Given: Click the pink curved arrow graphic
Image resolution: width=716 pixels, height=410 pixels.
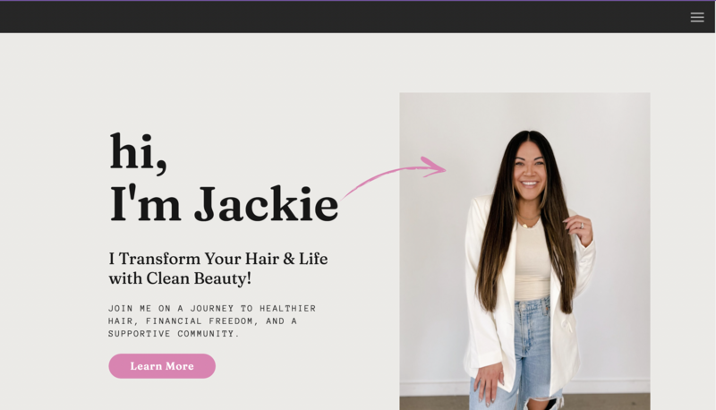Looking at the screenshot, I should pyautogui.click(x=393, y=177).
